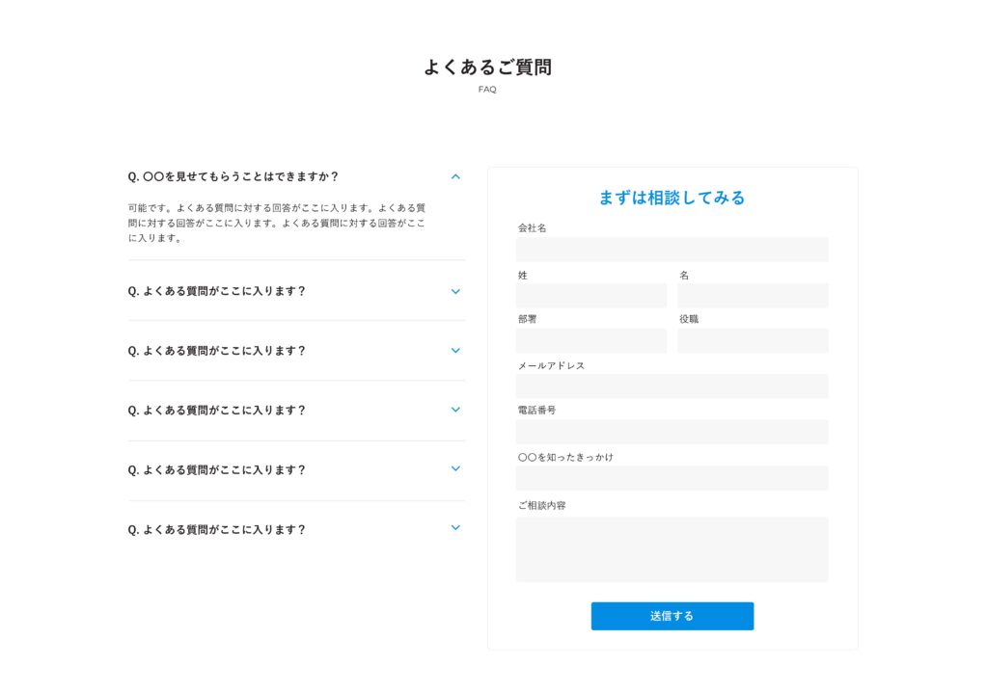988x692 pixels.
Task: Expand the second FAQ question chevron
Action: point(455,291)
